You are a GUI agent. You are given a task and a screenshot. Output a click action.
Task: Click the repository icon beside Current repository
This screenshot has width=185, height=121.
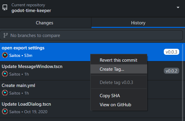pos(5,8)
